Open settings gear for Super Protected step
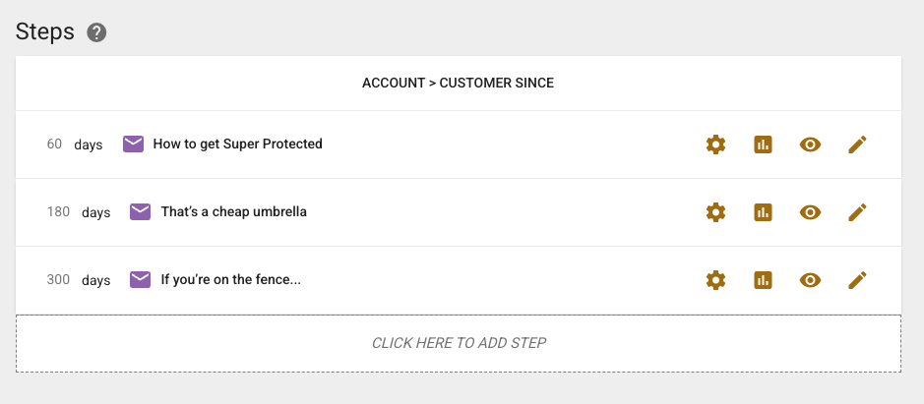 715,144
